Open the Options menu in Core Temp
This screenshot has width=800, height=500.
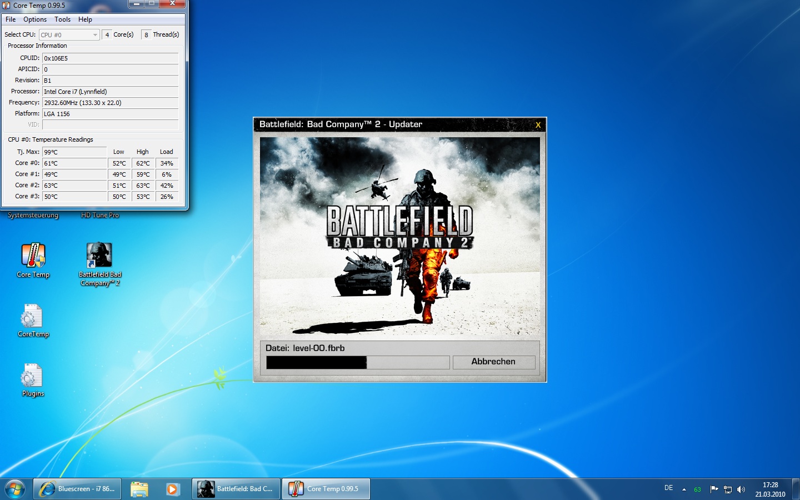(x=35, y=19)
